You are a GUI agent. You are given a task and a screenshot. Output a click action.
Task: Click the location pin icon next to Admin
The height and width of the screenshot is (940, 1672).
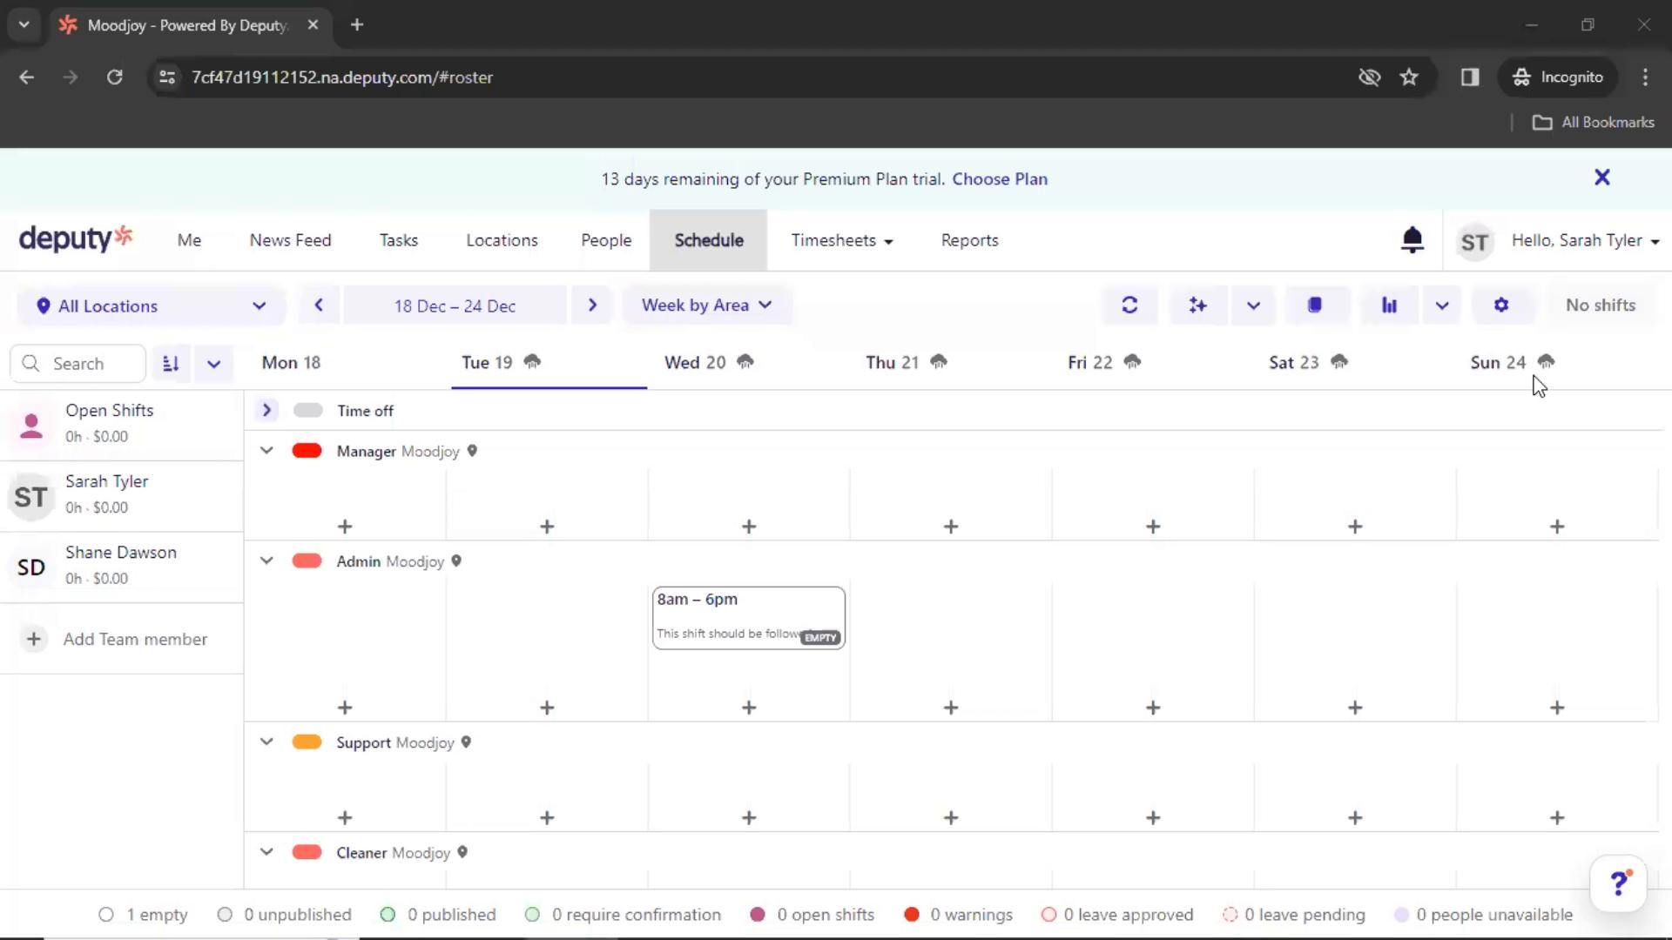(457, 561)
